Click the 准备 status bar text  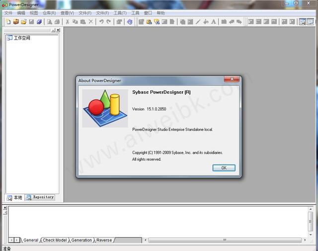[x=7, y=249]
